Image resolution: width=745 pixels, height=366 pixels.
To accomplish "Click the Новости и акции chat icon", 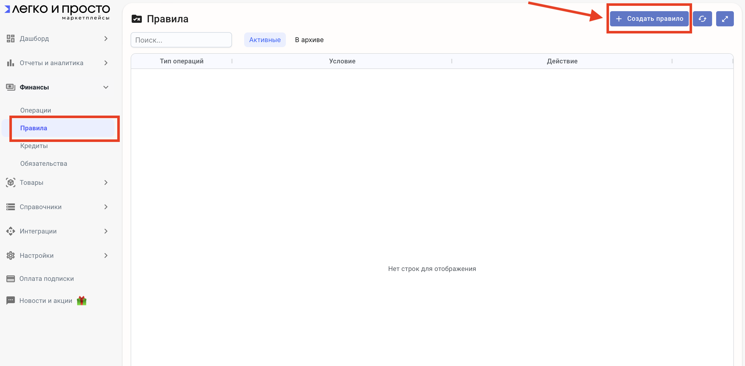I will click(10, 300).
